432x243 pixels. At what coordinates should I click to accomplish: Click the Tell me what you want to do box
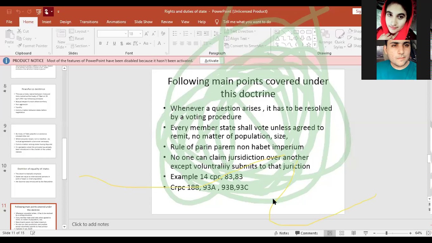tap(247, 22)
